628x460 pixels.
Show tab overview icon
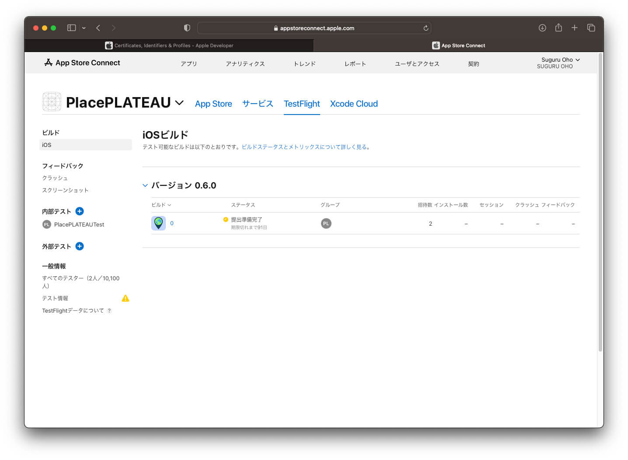click(x=591, y=28)
